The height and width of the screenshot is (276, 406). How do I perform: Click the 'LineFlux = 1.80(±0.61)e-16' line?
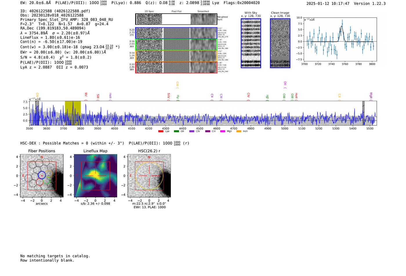pyautogui.click(x=50, y=38)
